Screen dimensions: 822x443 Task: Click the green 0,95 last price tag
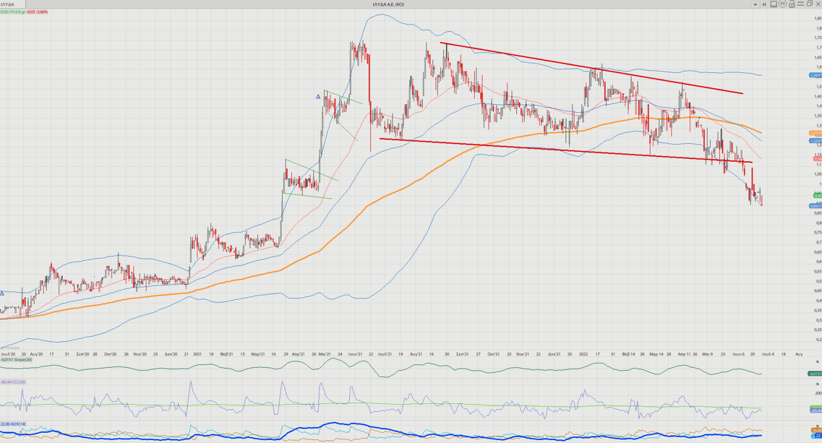[817, 196]
